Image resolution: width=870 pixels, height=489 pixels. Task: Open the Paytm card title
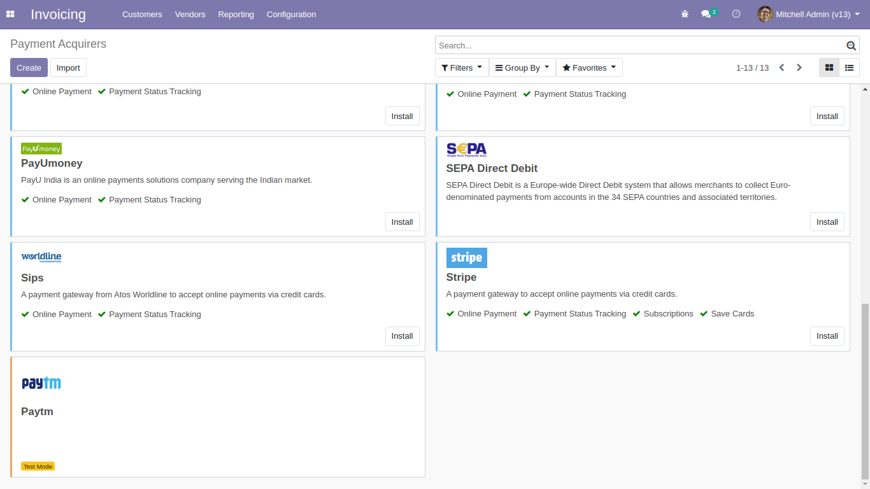pyautogui.click(x=37, y=412)
